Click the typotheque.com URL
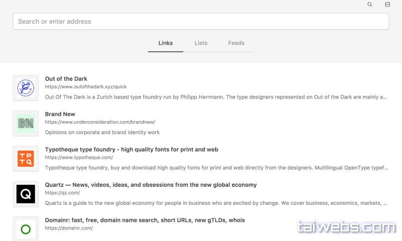Image resolution: width=402 pixels, height=241 pixels. click(x=79, y=157)
